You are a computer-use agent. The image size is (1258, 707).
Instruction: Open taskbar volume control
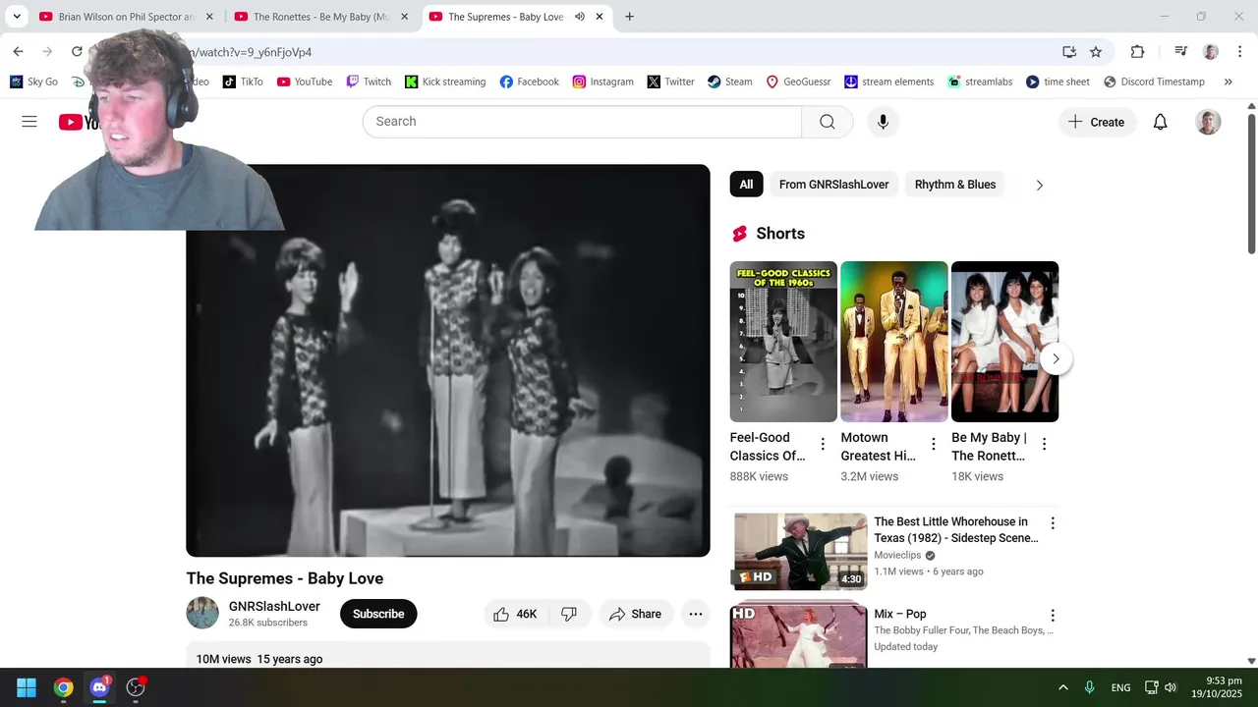[1171, 687]
